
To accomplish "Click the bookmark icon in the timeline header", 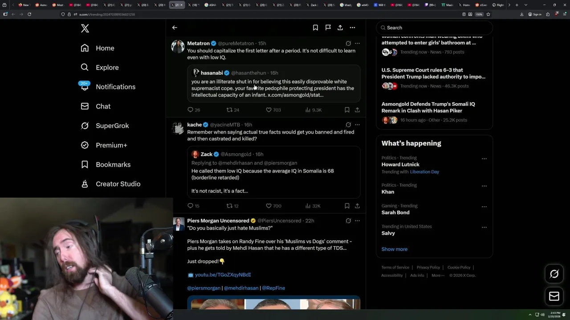I will pyautogui.click(x=315, y=28).
